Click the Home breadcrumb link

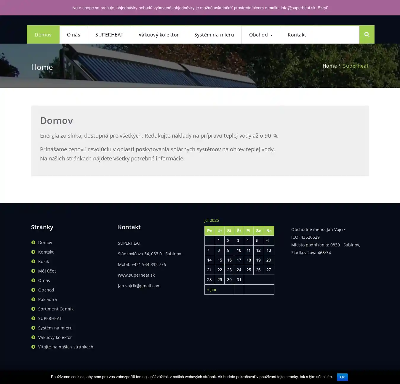(329, 66)
